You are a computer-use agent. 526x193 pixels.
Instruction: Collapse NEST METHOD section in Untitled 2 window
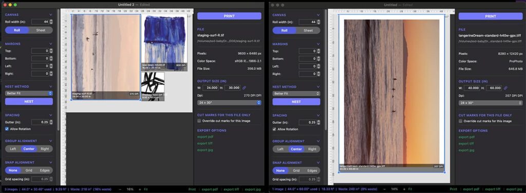[x=51, y=87]
